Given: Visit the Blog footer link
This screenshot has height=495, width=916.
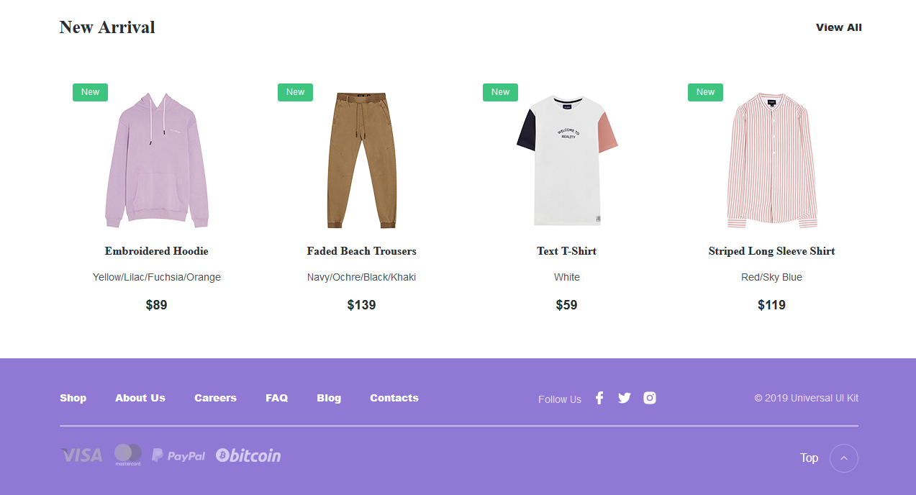Looking at the screenshot, I should pyautogui.click(x=329, y=398).
